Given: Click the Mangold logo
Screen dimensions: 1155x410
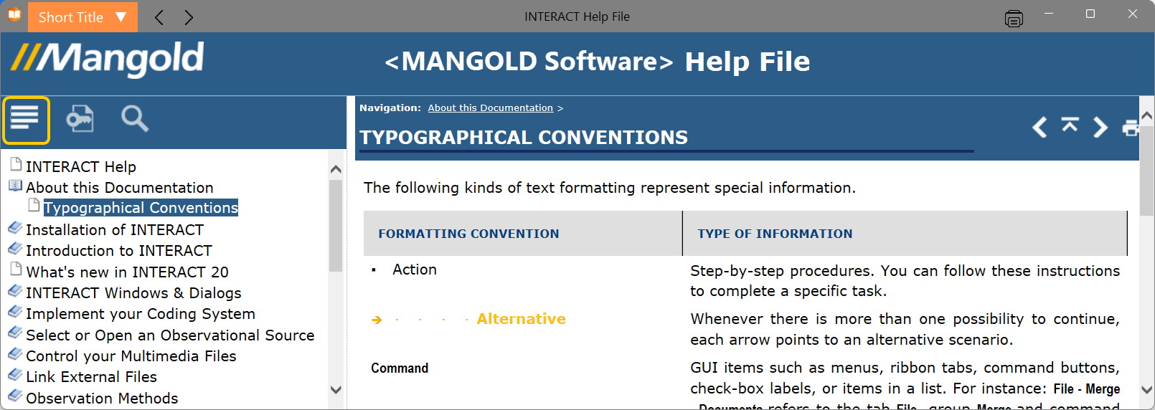Looking at the screenshot, I should (x=108, y=60).
